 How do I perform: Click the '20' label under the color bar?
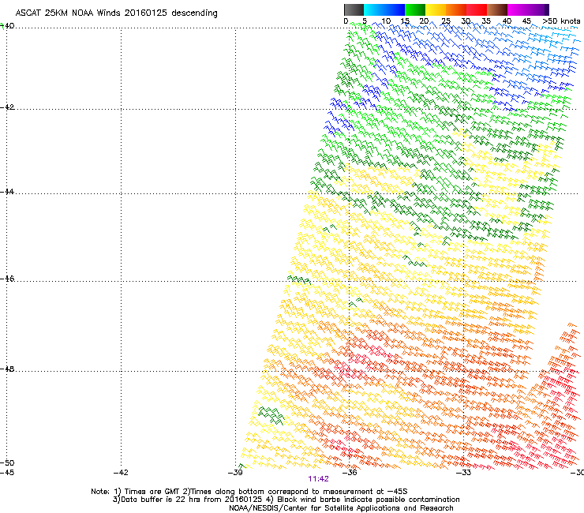pyautogui.click(x=424, y=21)
